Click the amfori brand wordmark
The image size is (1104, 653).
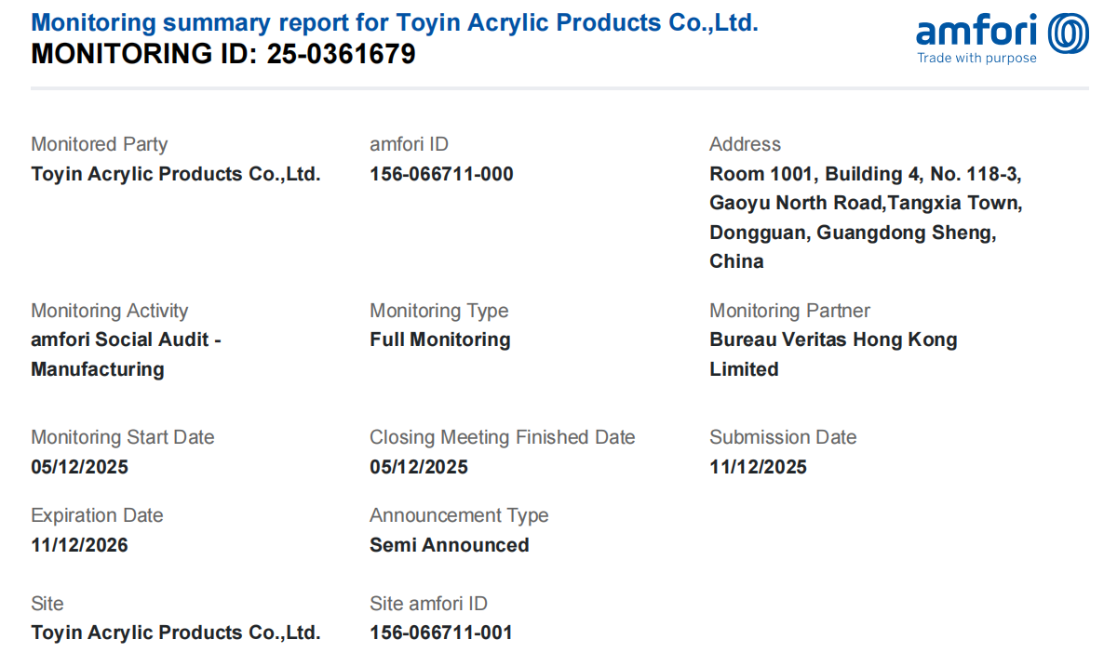(976, 33)
